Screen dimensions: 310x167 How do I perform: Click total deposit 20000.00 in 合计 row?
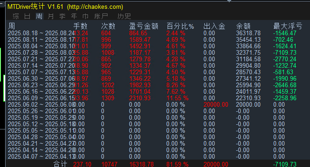tap(216, 164)
